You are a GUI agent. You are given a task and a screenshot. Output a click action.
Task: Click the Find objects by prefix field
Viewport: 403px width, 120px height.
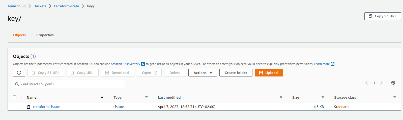[x=69, y=84]
